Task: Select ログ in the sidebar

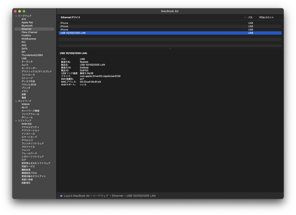Action: [x=24, y=160]
